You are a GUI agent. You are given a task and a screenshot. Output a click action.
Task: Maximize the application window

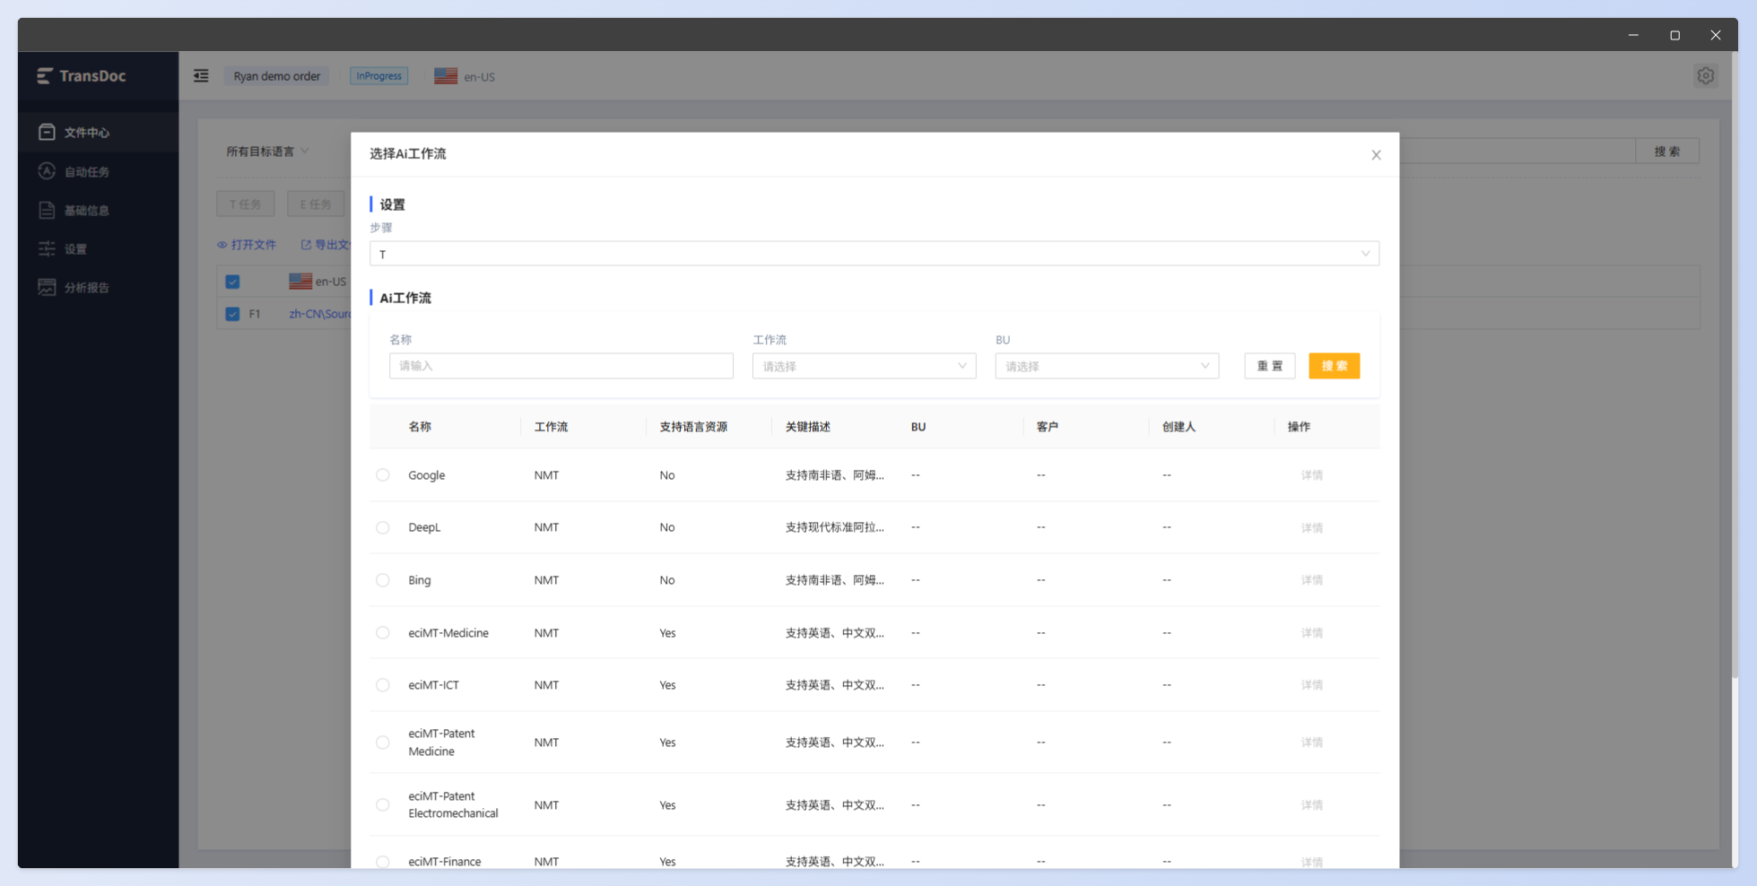(x=1674, y=35)
